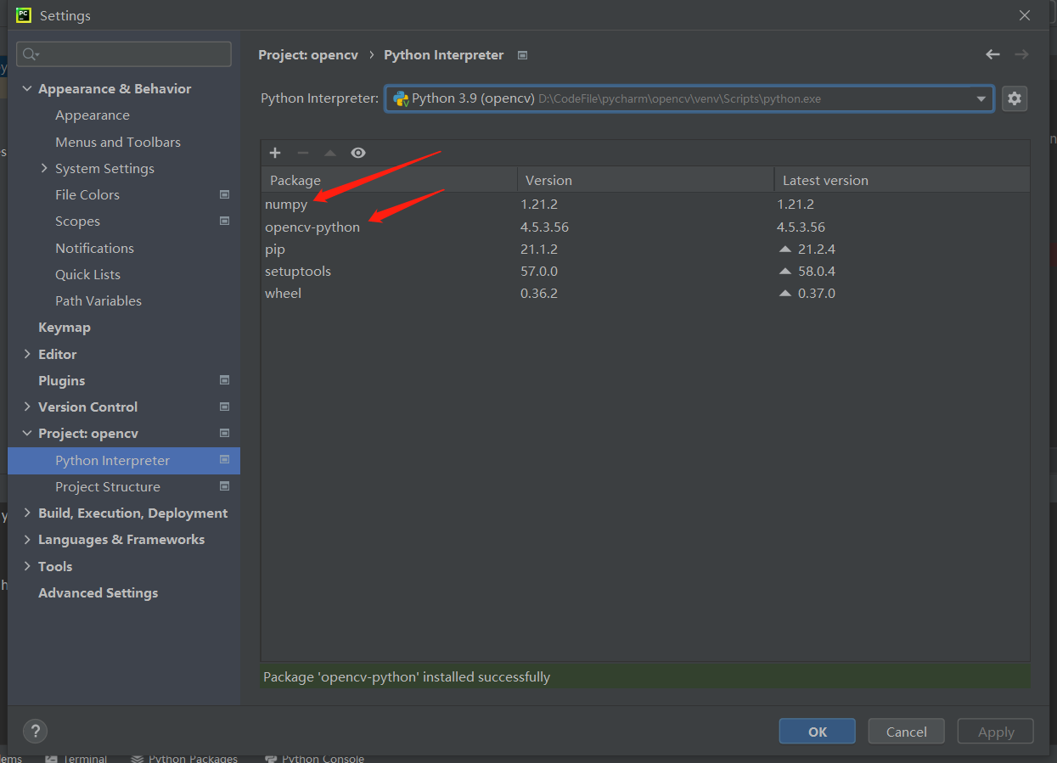This screenshot has width=1057, height=763.
Task: Click the project-level icon beside the breadcrumb
Action: pyautogui.click(x=523, y=55)
